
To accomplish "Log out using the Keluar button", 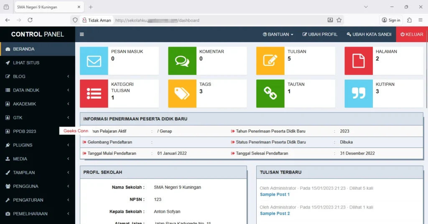I will click(412, 34).
